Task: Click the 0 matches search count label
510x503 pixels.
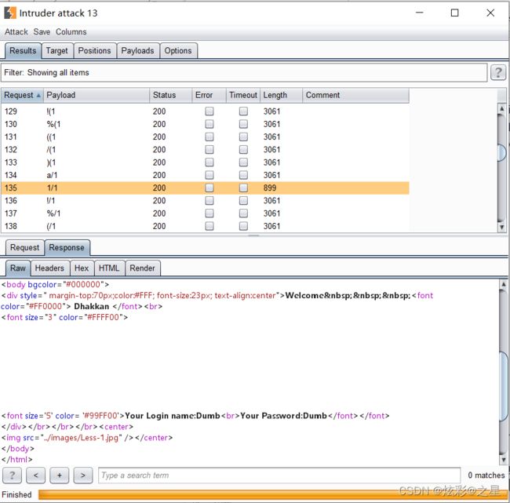Action: [x=486, y=476]
